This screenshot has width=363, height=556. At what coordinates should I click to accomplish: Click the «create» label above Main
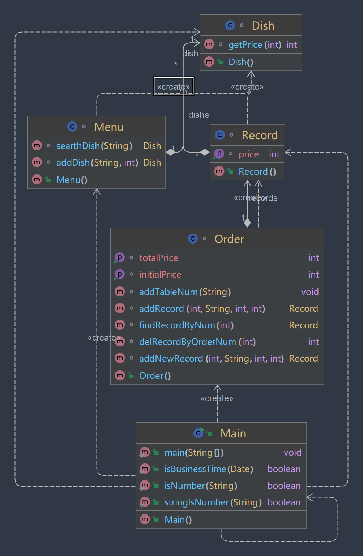coord(217,398)
